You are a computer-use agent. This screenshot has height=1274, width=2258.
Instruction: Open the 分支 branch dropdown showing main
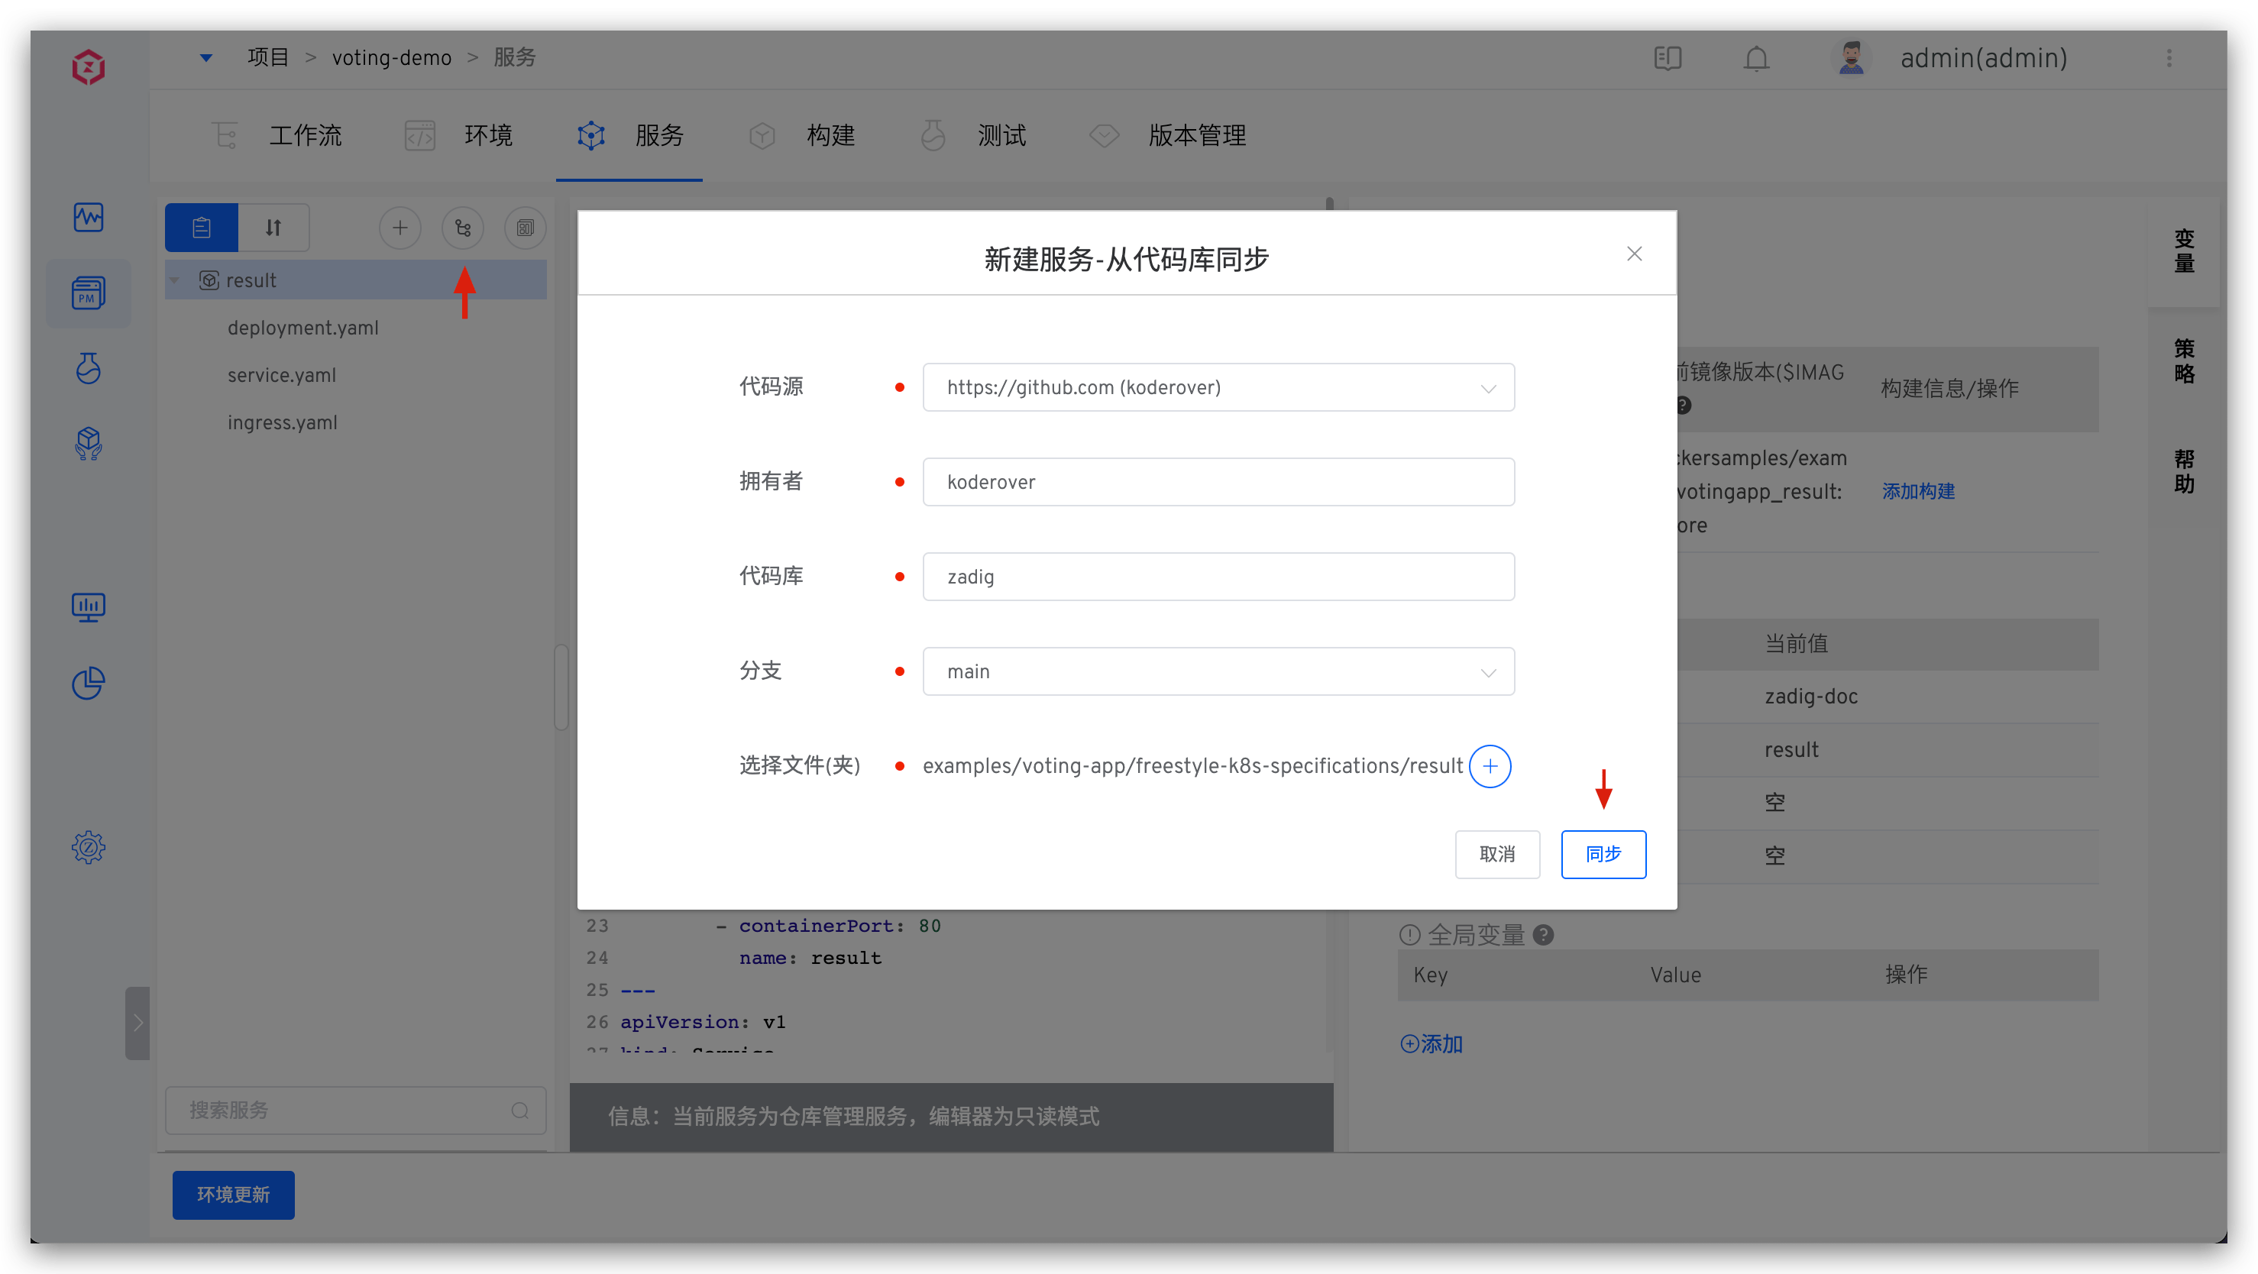click(1218, 671)
